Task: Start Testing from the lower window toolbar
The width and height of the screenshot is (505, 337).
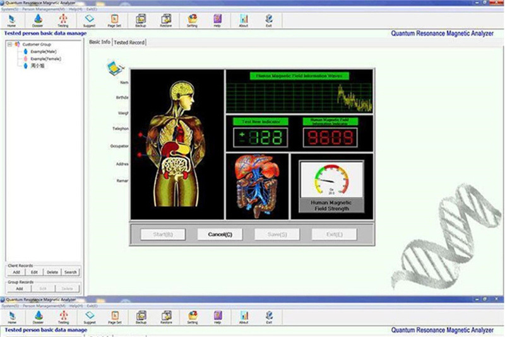Action: click(x=64, y=317)
